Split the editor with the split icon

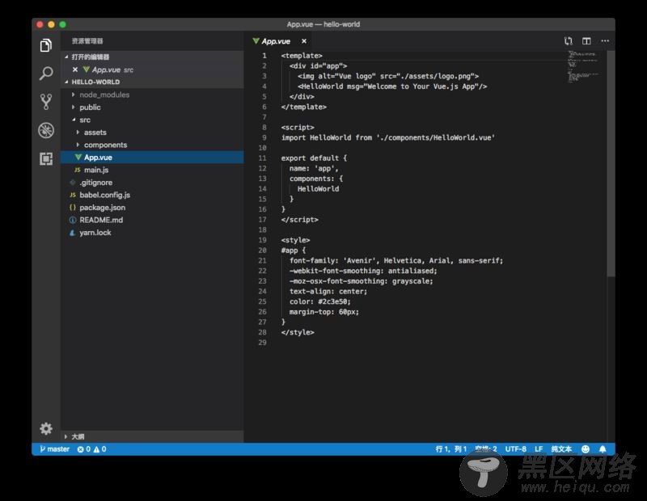(586, 41)
